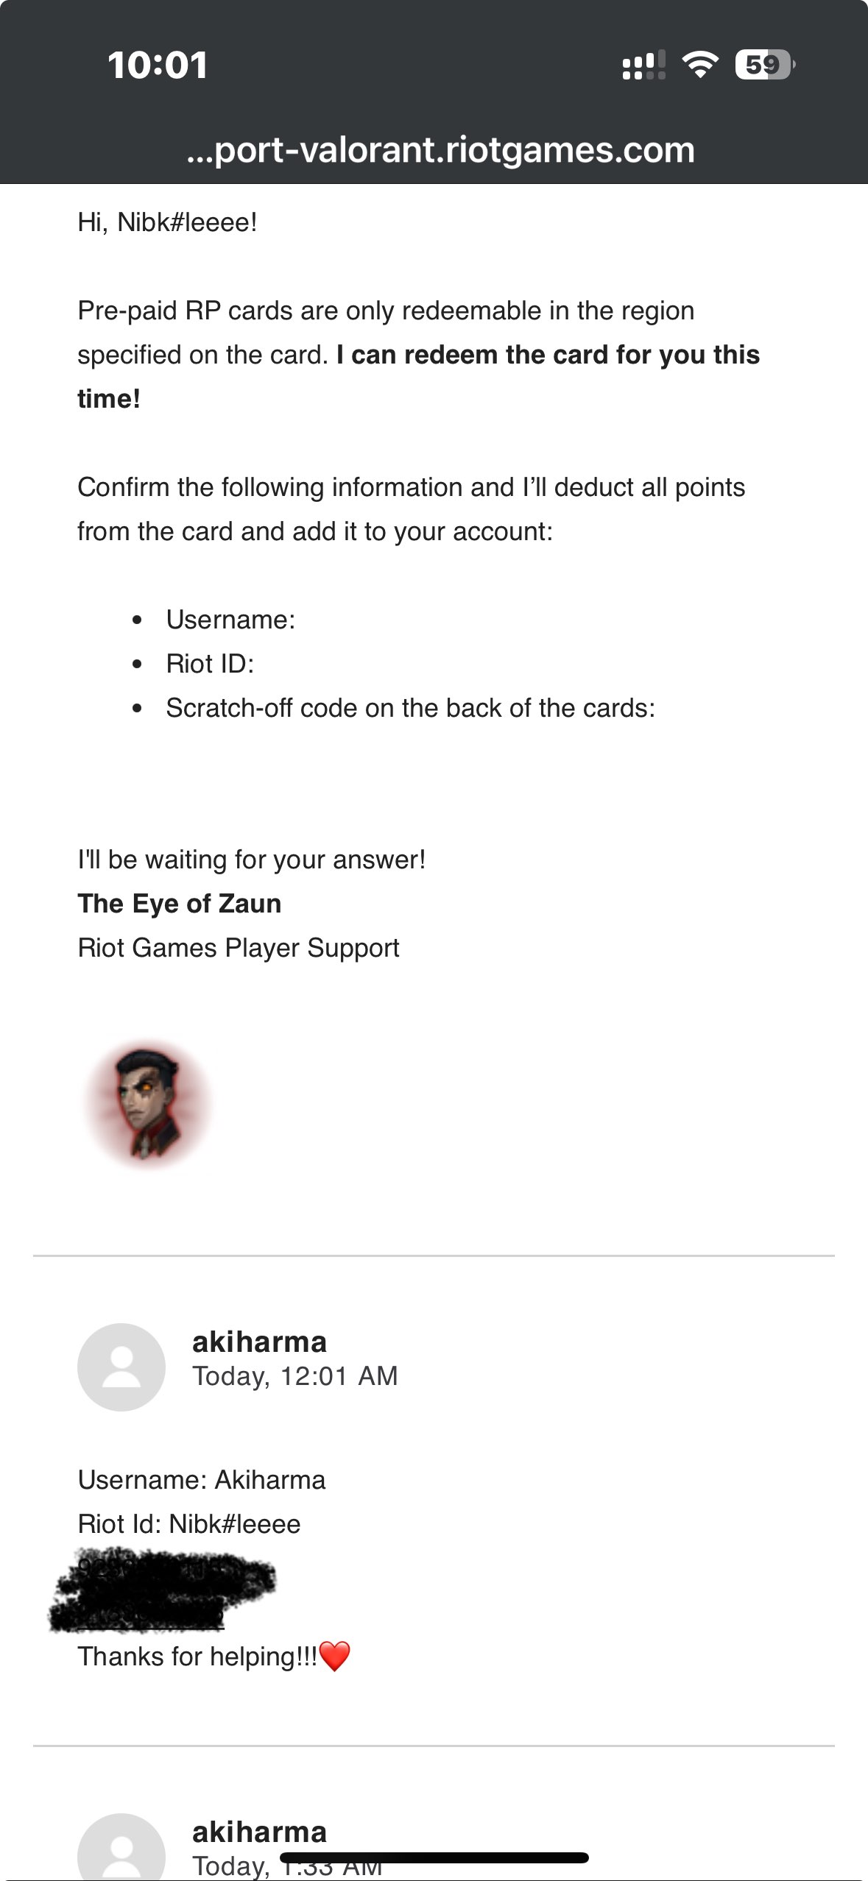Tap the Wi-Fi status icon
Viewport: 868px width, 1881px height.
click(x=700, y=65)
